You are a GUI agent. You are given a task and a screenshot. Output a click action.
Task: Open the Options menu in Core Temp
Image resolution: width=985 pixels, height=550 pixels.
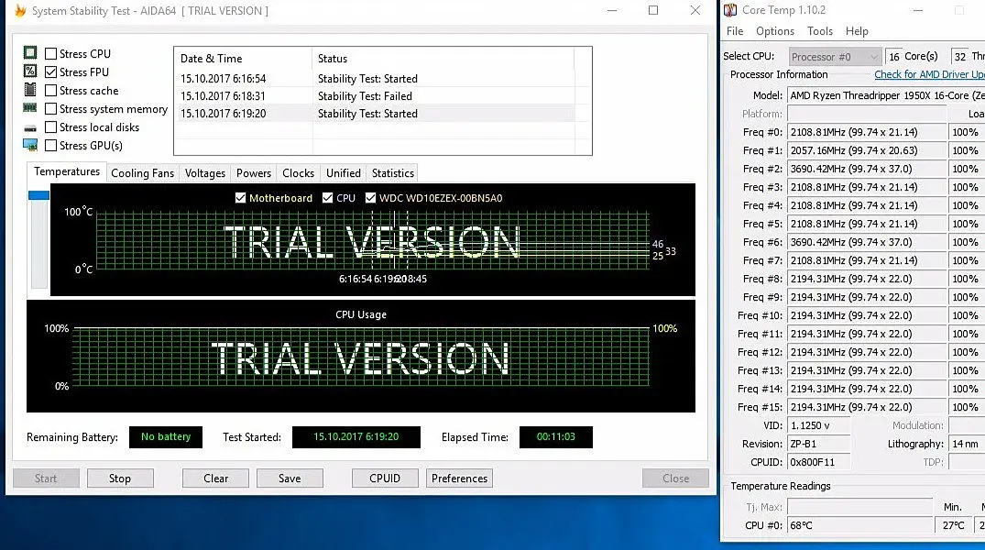tap(775, 31)
